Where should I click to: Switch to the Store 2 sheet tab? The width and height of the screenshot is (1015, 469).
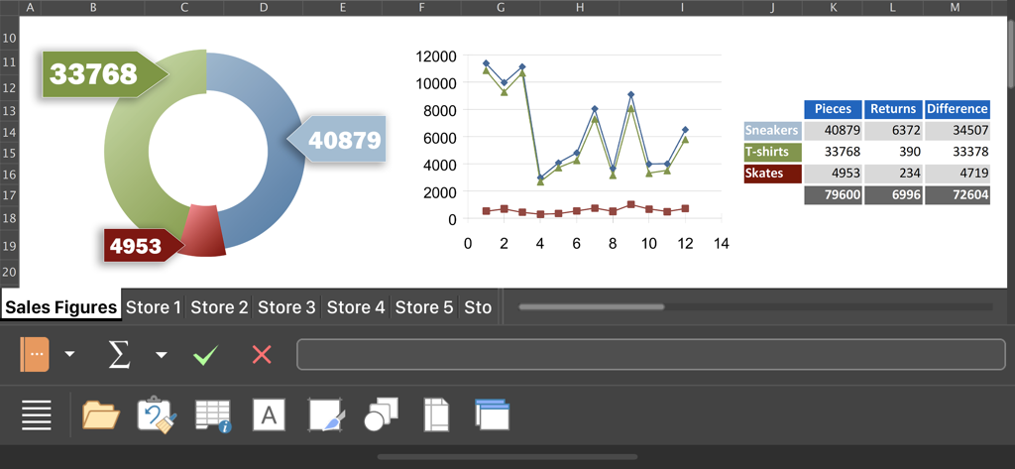219,307
